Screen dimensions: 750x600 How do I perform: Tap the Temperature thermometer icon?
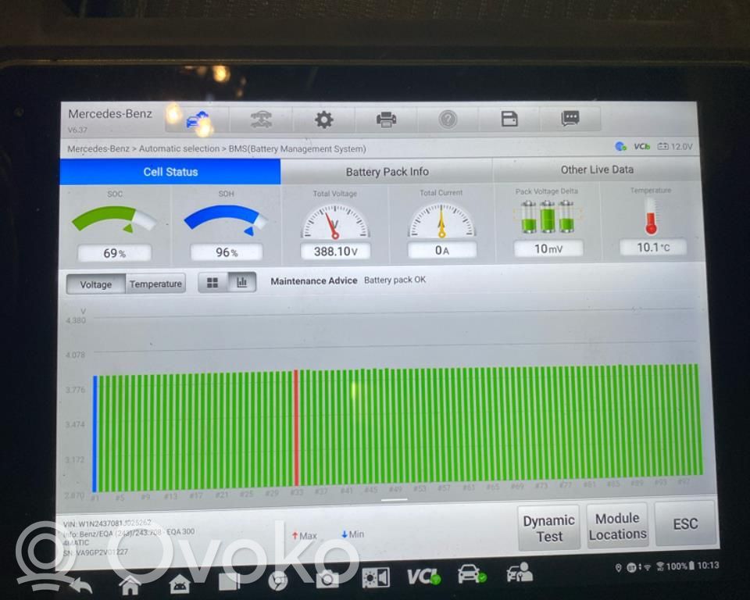pyautogui.click(x=651, y=216)
